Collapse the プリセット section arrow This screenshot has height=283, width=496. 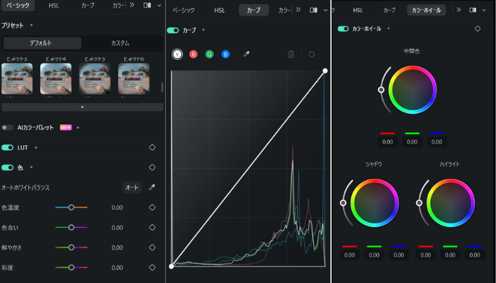point(28,25)
